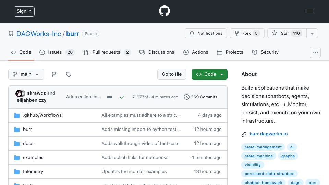This screenshot has height=185, width=329.
Task: Open the .github/workflows folder
Action: point(42,115)
